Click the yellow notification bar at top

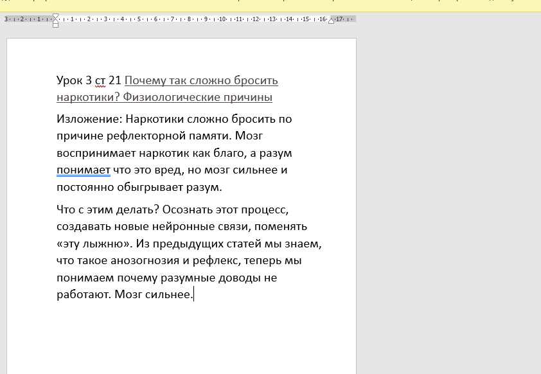click(x=270, y=5)
